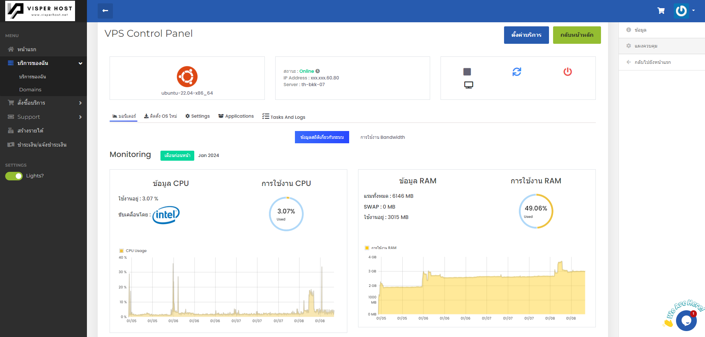This screenshot has width=705, height=337.
Task: Open the shopping cart icon
Action: click(661, 11)
